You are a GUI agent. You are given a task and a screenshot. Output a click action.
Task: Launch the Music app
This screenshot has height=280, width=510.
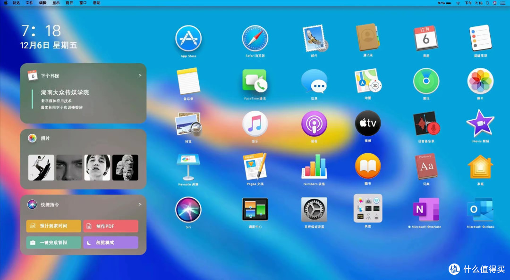[x=255, y=124]
